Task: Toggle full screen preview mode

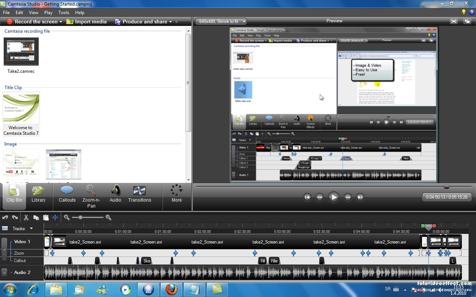Action: [454, 22]
